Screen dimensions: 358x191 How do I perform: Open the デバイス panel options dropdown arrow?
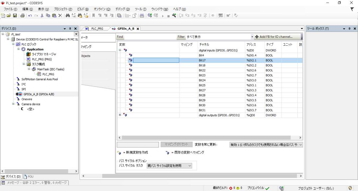pyautogui.click(x=65, y=29)
